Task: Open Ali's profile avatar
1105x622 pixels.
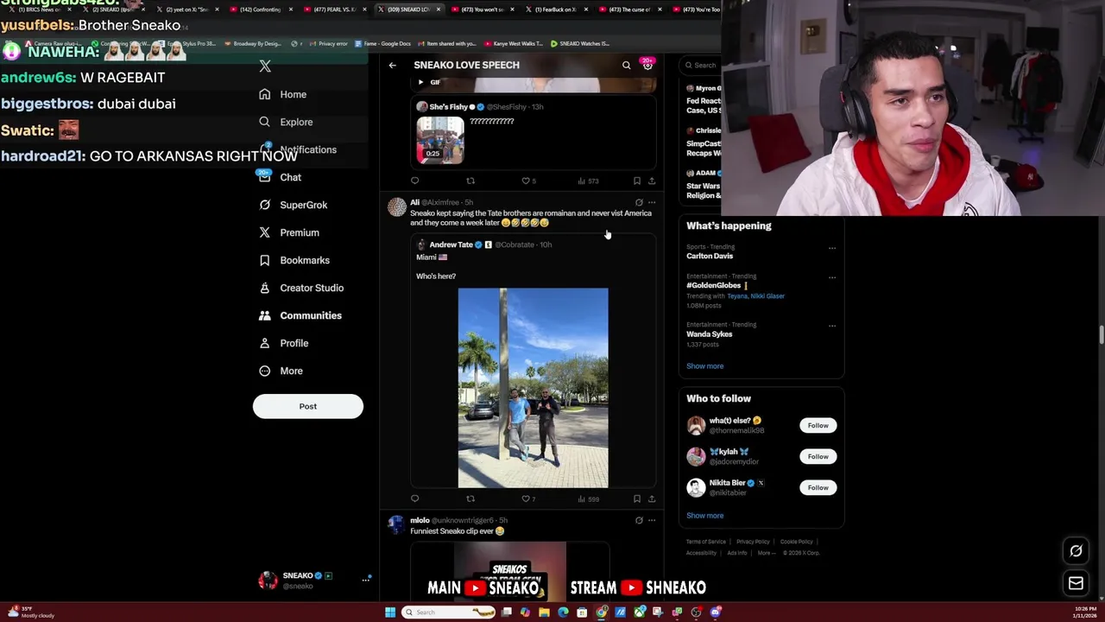Action: 396,207
